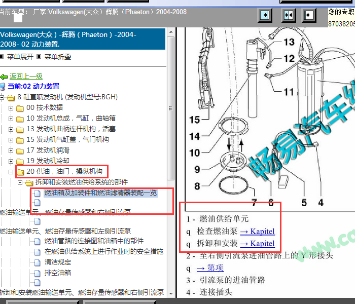Image resolution: width=355 pixels, height=304 pixels.
Task: Follow the → 第项 link
Action: (x=210, y=268)
